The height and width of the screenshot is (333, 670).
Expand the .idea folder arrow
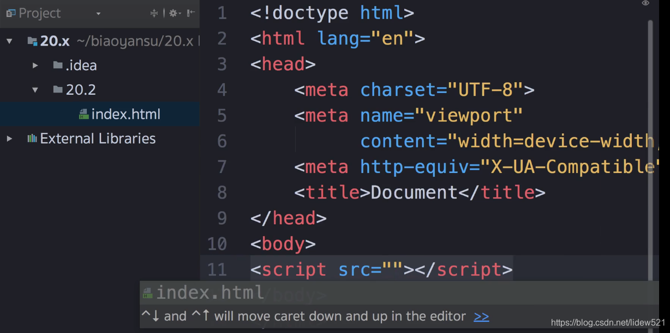click(35, 65)
